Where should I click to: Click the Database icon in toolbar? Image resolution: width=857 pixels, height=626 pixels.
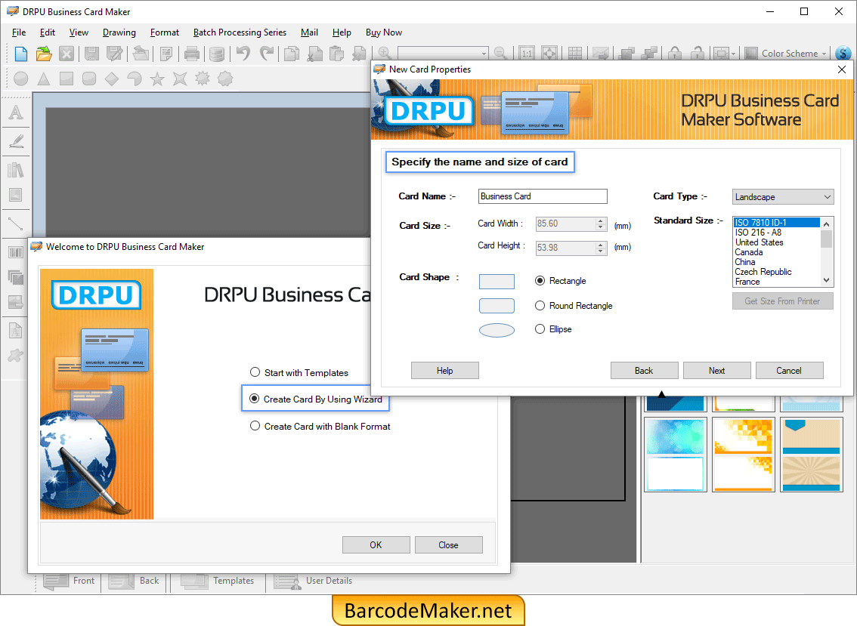coord(217,54)
